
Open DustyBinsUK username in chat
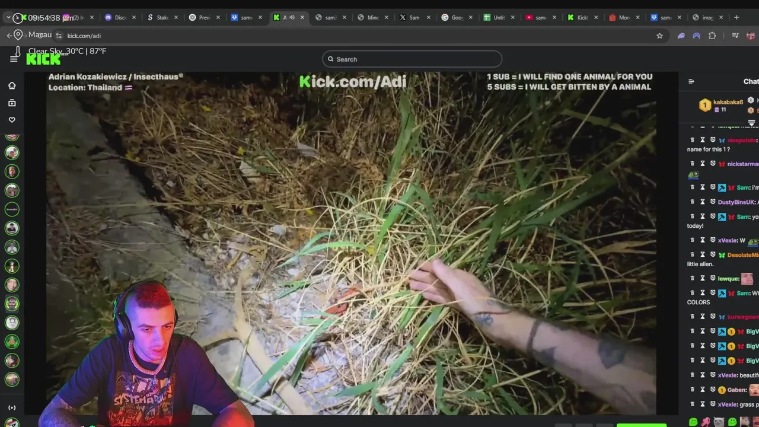[x=736, y=202]
